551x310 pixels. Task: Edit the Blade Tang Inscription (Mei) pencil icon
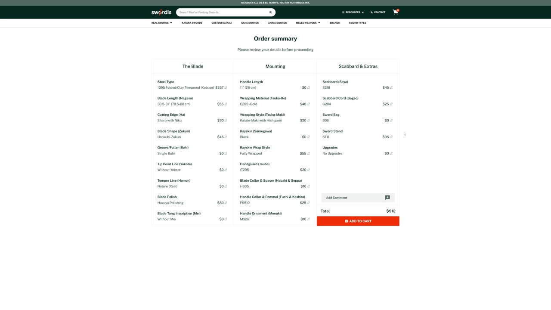pyautogui.click(x=226, y=219)
